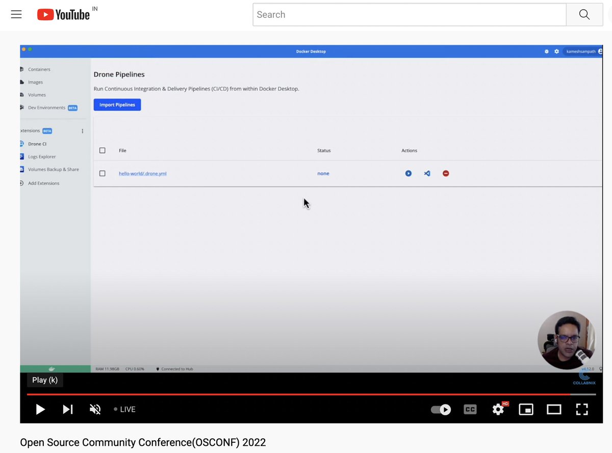612x453 pixels.
Task: Open pipeline in VS Code icon
Action: 427,173
